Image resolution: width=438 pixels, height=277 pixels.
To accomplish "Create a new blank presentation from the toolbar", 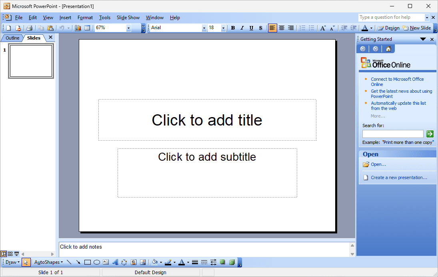I will coord(9,28).
